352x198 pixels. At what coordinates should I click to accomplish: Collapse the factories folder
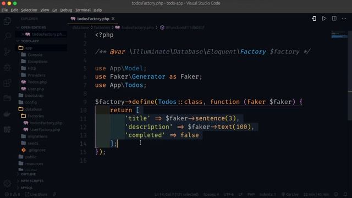pyautogui.click(x=36, y=116)
